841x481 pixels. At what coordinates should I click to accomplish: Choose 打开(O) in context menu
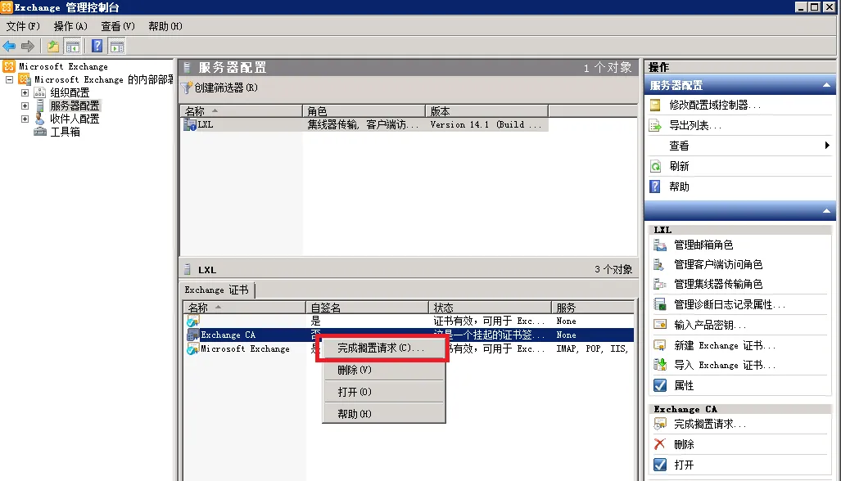(383, 392)
